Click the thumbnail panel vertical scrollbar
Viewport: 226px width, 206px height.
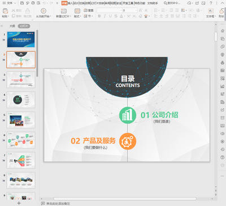coord(37,53)
